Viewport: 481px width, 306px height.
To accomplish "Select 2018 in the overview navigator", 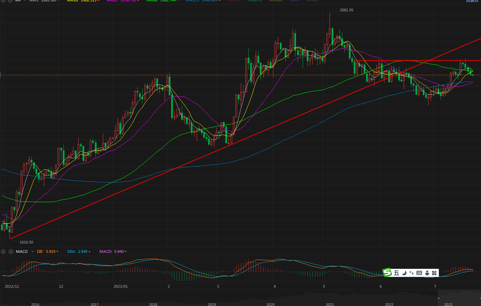I will pyautogui.click(x=153, y=304).
